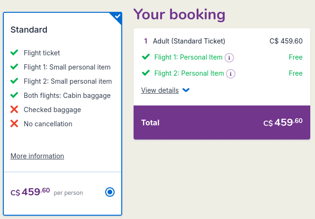Click the Flight 2: Small personal item line
Screen dimensions: 315x219
click(x=68, y=81)
